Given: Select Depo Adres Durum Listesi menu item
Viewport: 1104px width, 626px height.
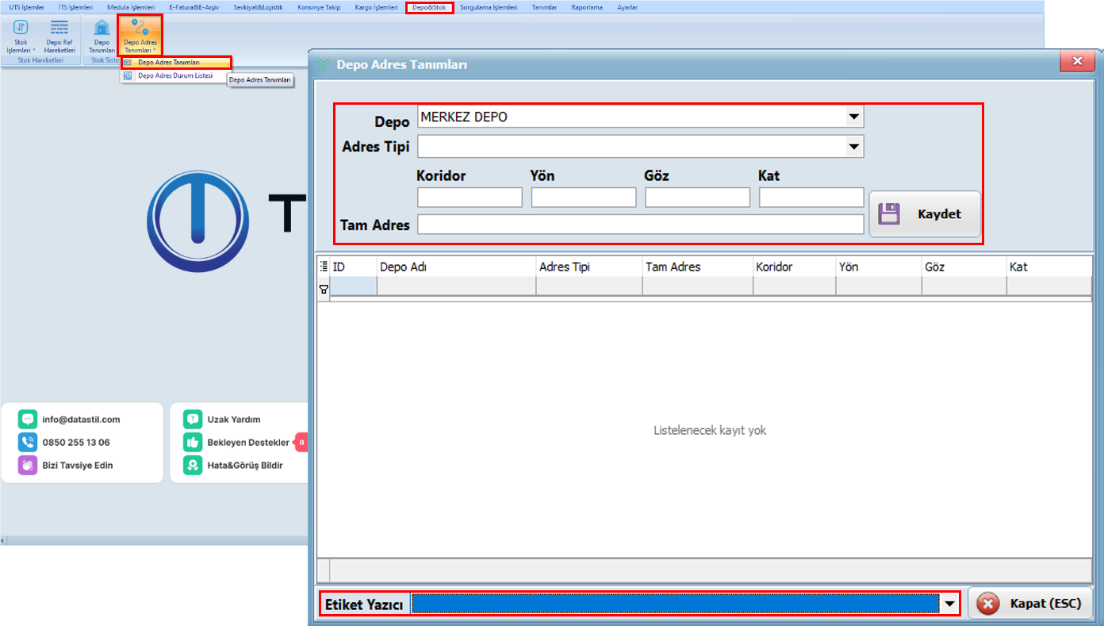Looking at the screenshot, I should [174, 76].
